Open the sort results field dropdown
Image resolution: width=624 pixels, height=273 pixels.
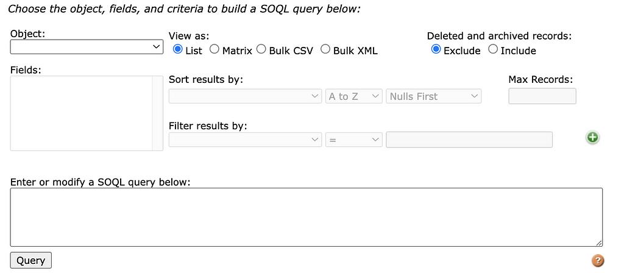pyautogui.click(x=245, y=96)
